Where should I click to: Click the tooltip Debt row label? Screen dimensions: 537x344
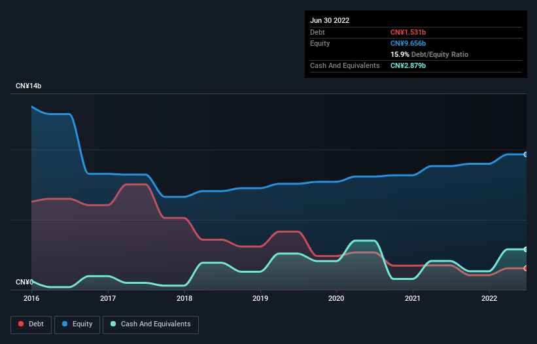pos(317,32)
